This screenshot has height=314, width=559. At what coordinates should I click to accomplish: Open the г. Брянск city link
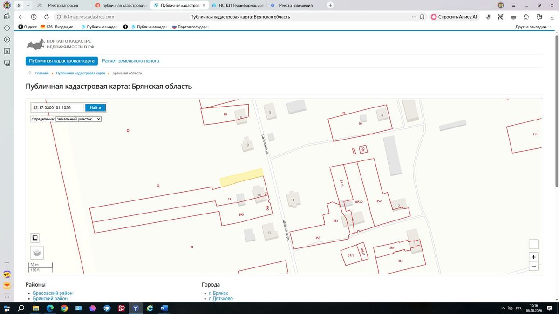(218, 293)
